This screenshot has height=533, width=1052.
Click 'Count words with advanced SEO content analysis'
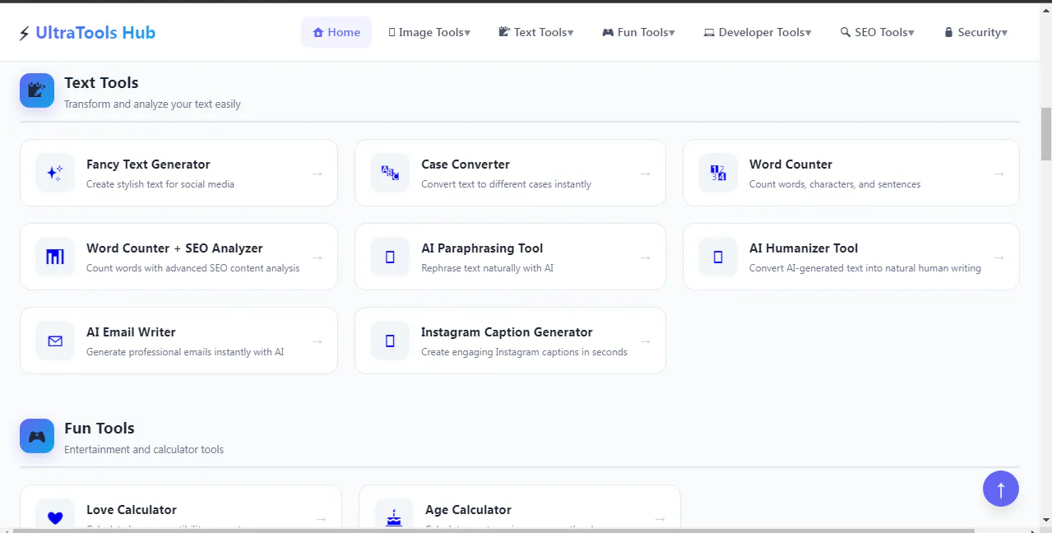point(193,268)
